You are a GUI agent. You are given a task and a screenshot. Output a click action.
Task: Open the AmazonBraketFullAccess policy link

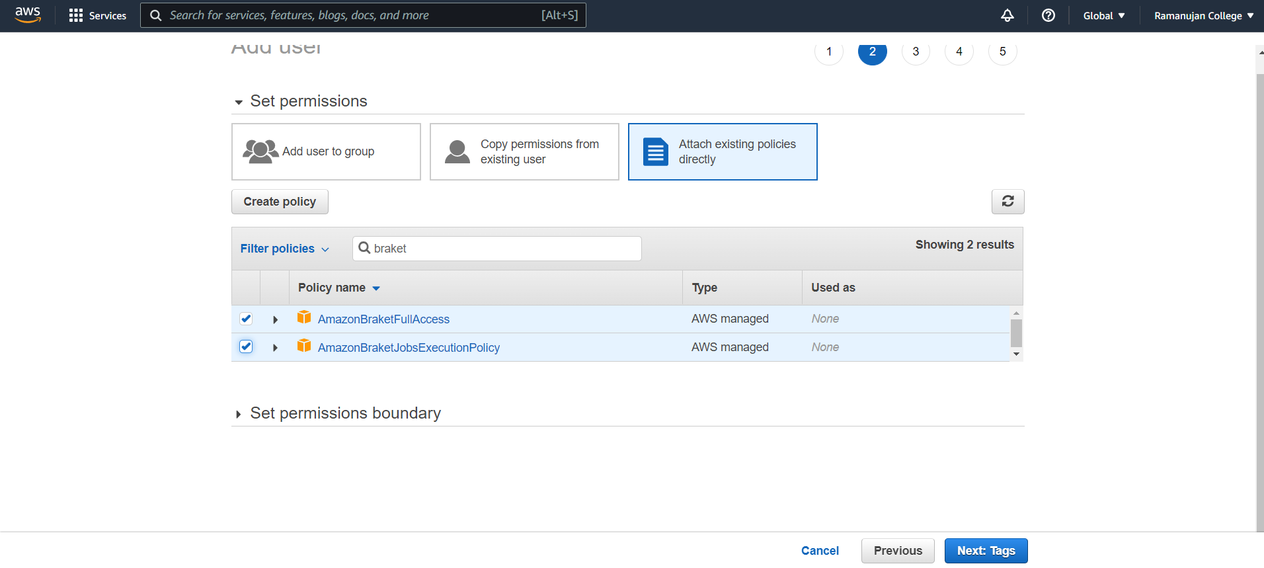(x=383, y=319)
